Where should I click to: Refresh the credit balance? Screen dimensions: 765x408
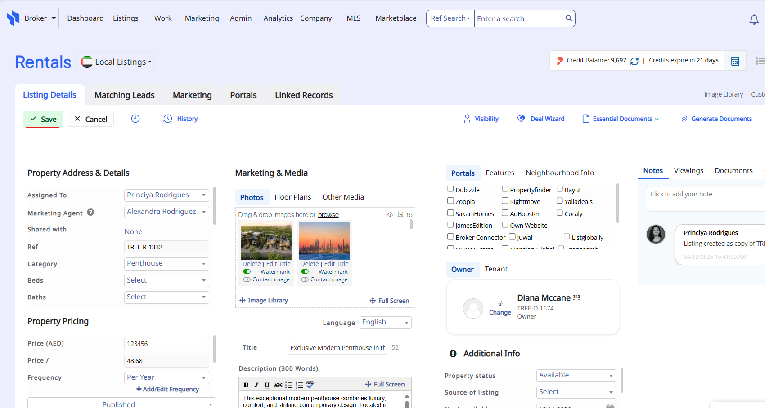click(634, 61)
